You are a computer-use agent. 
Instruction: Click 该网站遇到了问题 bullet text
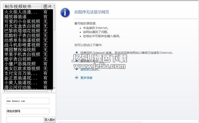tap(96, 32)
